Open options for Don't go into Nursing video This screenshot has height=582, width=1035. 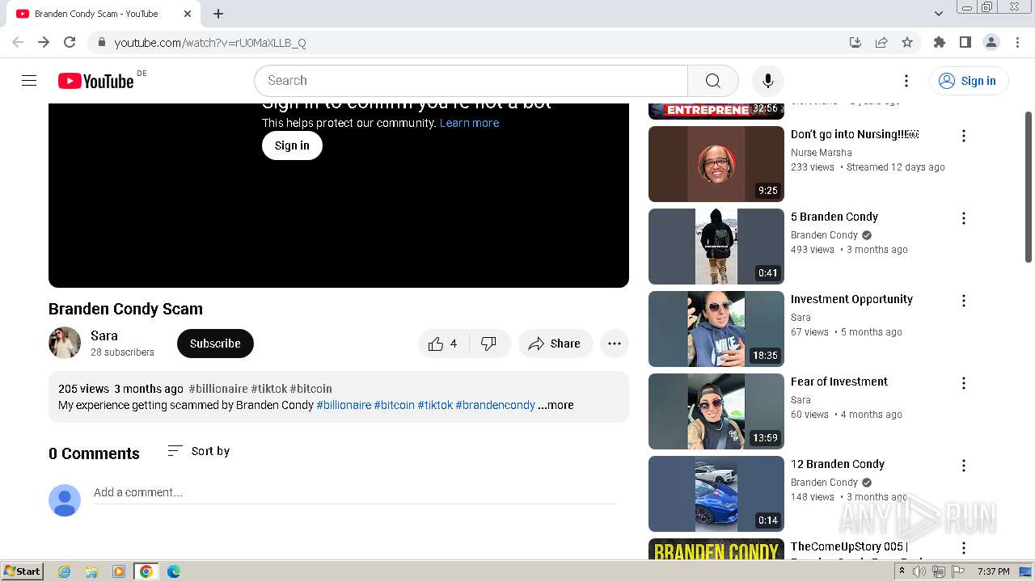point(963,136)
